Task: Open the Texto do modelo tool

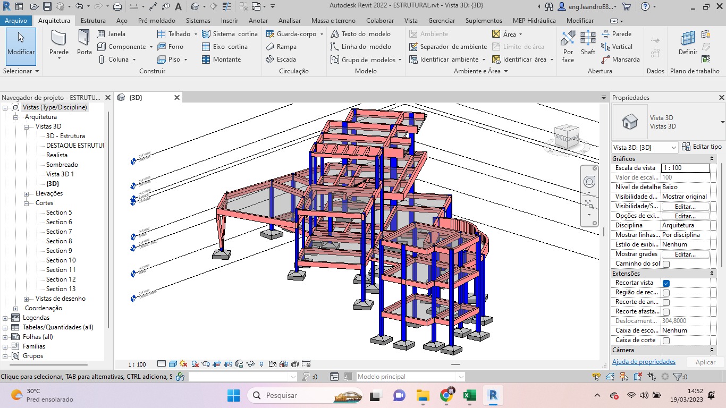Action: [360, 34]
